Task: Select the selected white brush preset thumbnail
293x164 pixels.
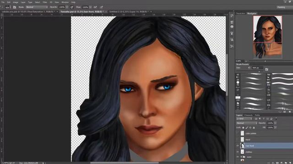Action: click(238, 97)
